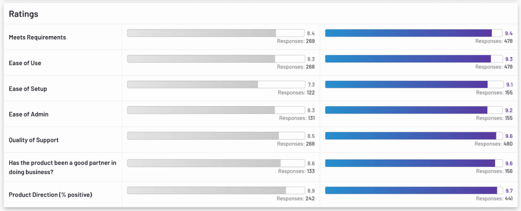Select the Ease of Setup row label

pos(28,89)
